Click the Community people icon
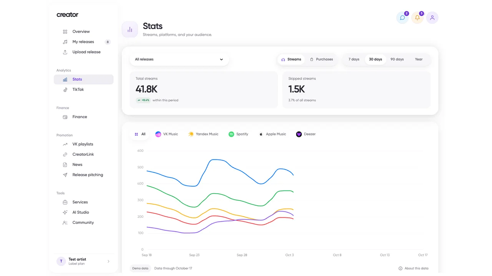Image resolution: width=492 pixels, height=276 pixels. [65, 223]
